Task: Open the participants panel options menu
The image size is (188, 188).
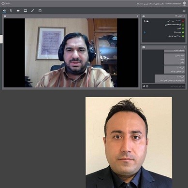Action: pyautogui.click(x=185, y=16)
